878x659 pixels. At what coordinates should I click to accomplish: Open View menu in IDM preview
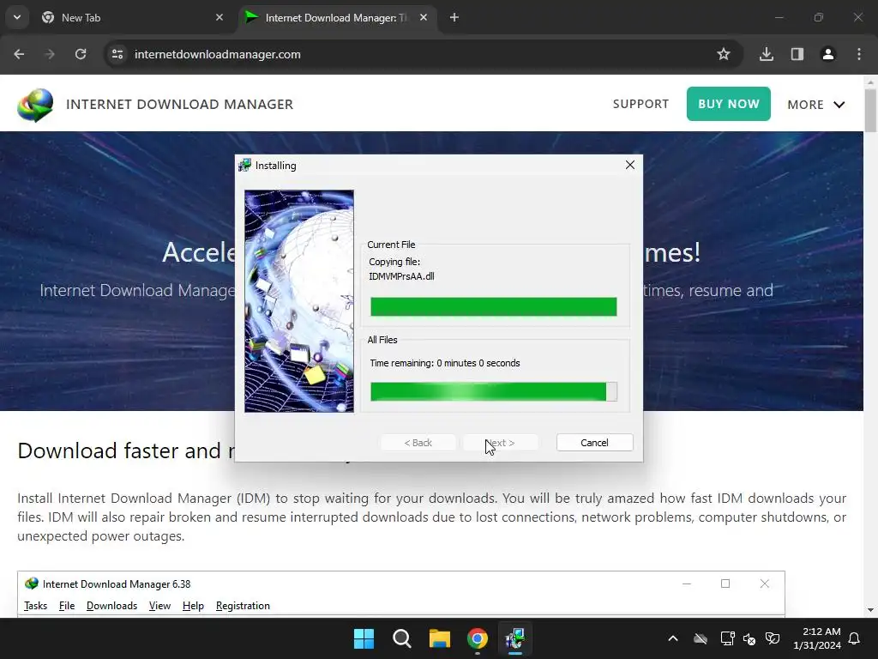pyautogui.click(x=159, y=606)
